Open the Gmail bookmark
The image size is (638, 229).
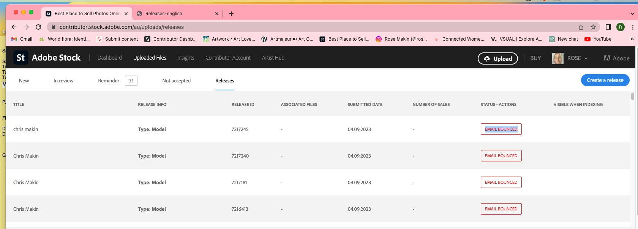click(x=22, y=39)
